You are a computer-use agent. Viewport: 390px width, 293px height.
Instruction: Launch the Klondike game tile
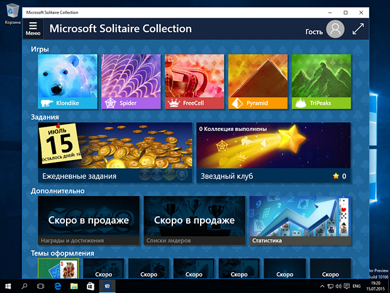67,81
